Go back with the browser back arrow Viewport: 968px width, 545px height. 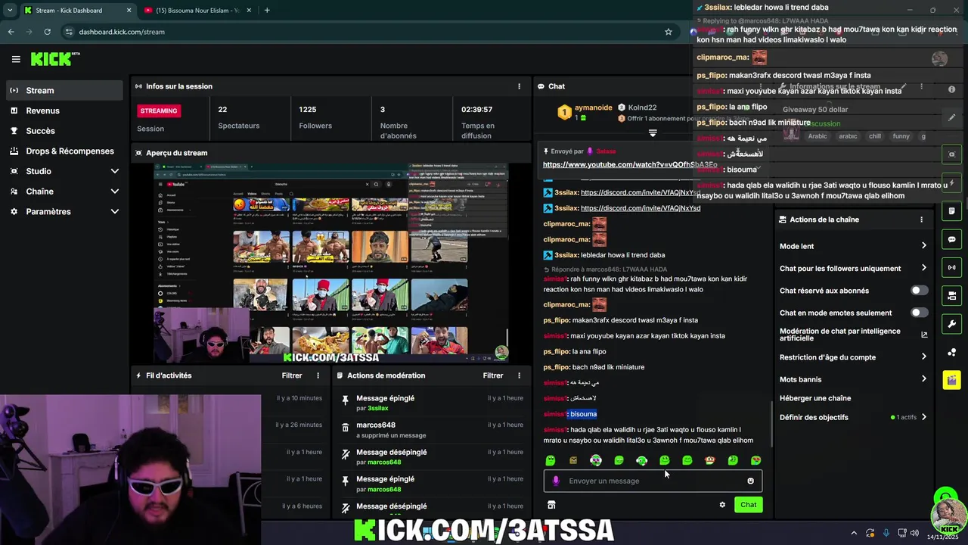11,32
